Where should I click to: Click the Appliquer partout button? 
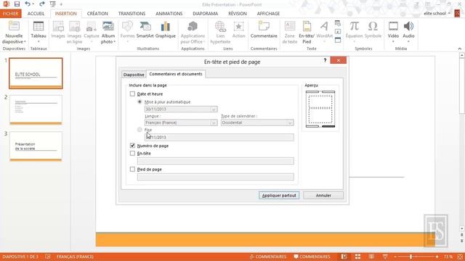[x=279, y=195]
